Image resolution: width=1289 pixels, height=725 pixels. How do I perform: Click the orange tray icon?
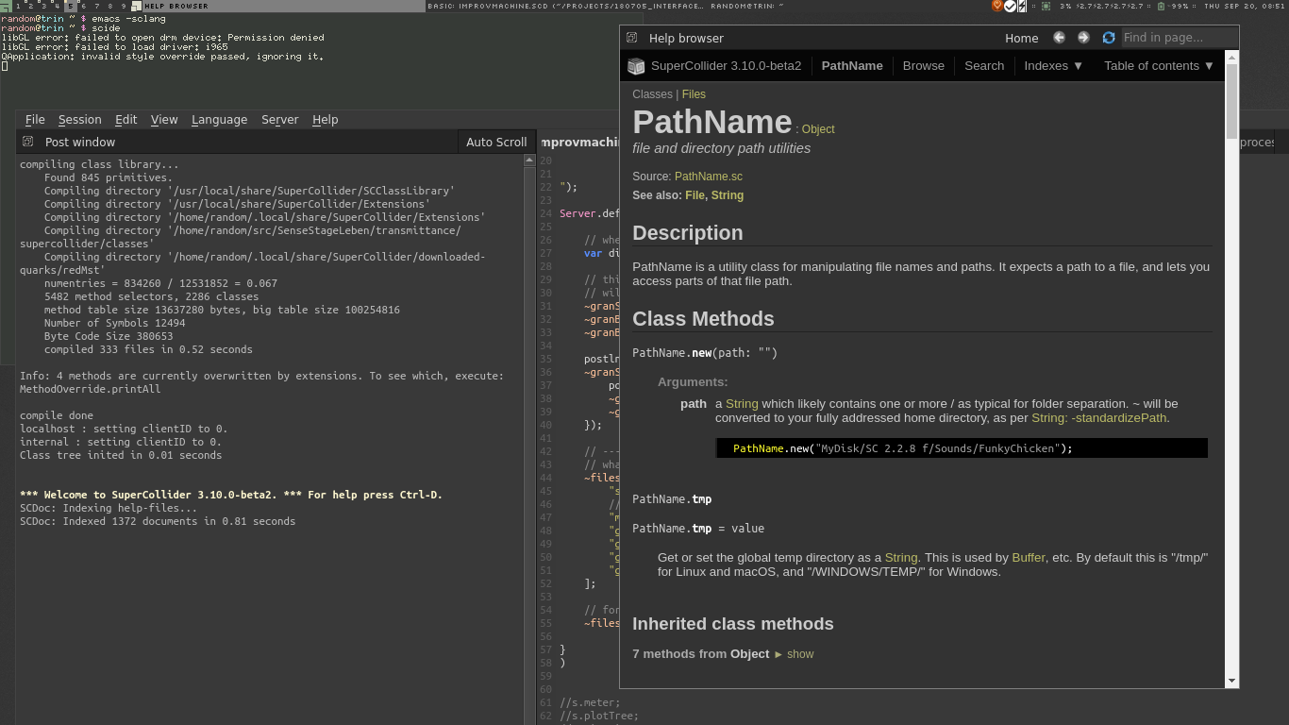pyautogui.click(x=996, y=6)
